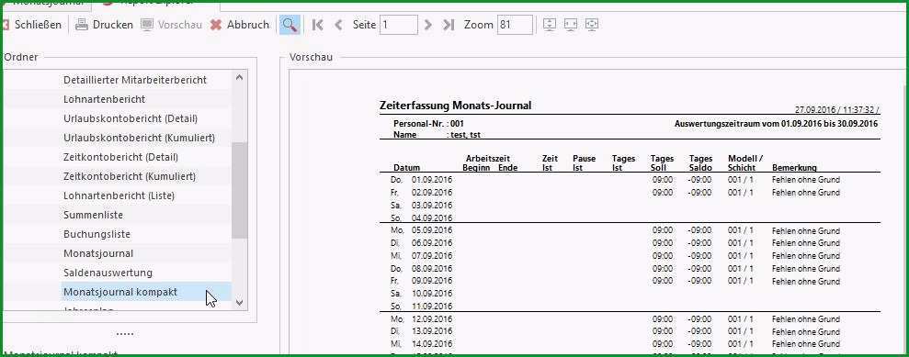The image size is (909, 357).
Task: Click the Drucken printer icon
Action: click(82, 25)
